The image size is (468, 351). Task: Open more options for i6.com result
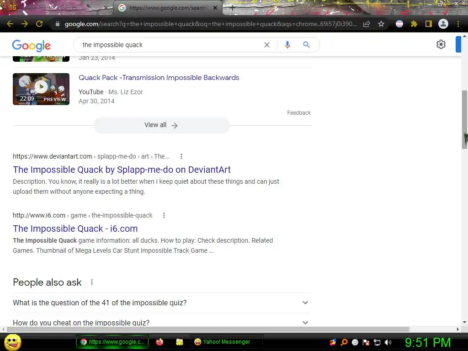(x=164, y=216)
